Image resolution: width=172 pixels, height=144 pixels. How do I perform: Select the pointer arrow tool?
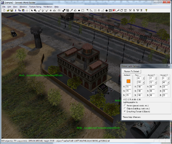coord(32,10)
